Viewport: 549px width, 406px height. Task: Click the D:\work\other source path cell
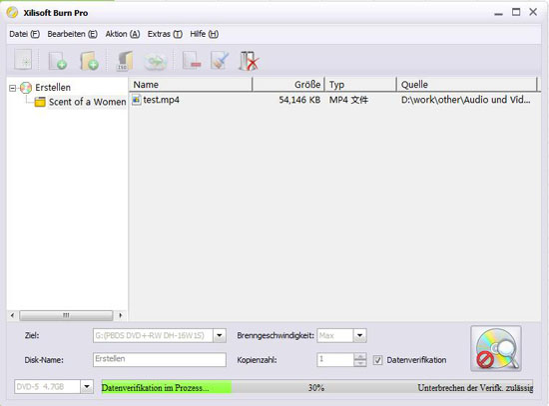click(466, 100)
